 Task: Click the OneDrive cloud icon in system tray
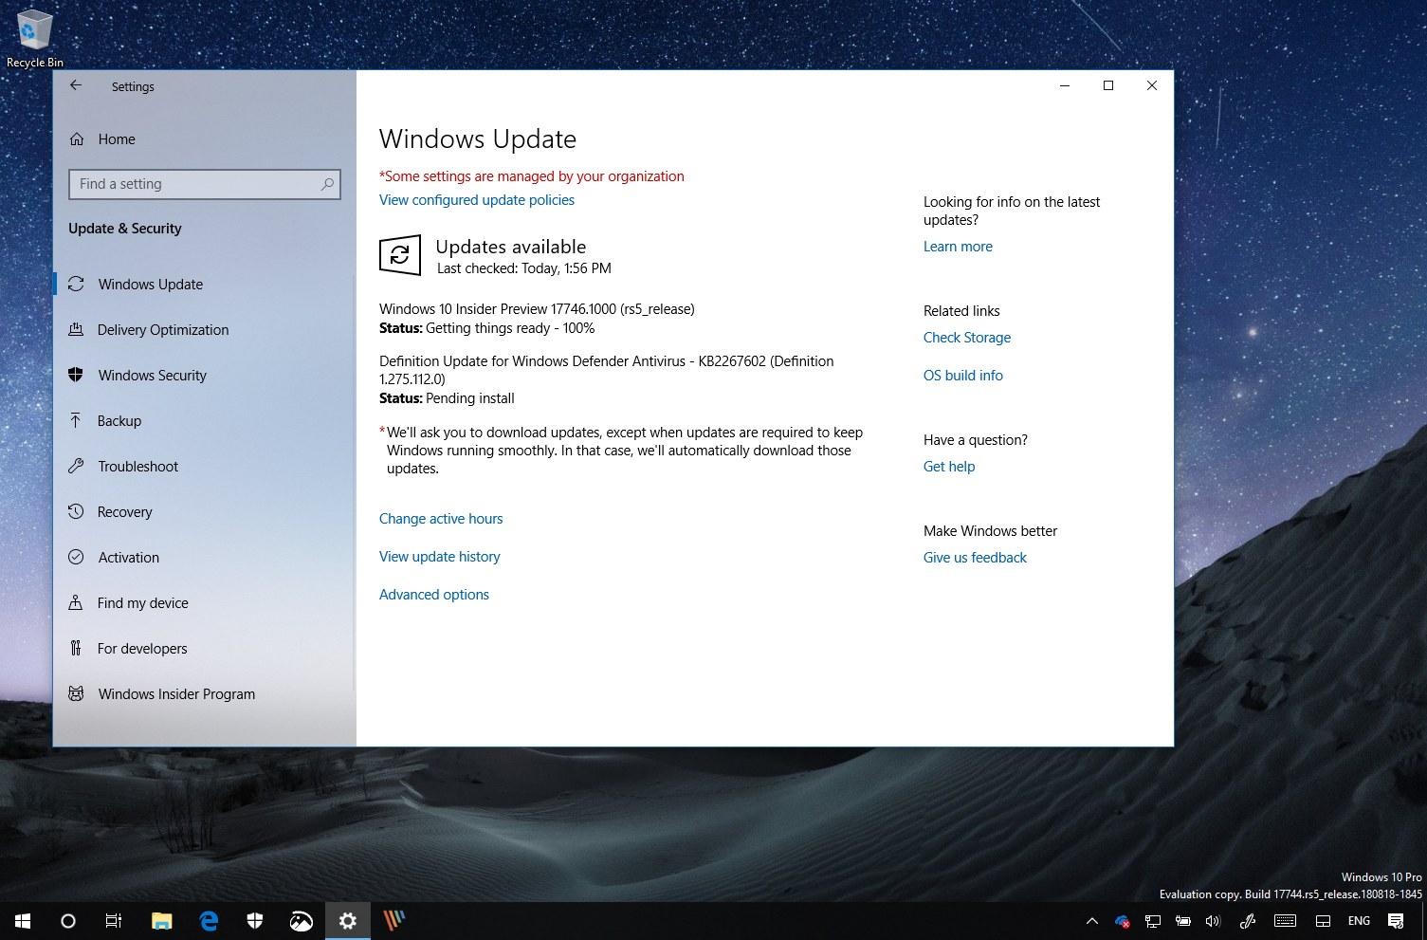1122,920
